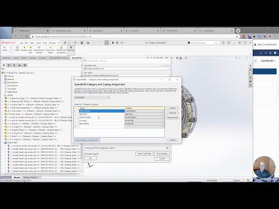279x209 pixels.
Task: Click the Reset button beside the table
Action: 173,108
